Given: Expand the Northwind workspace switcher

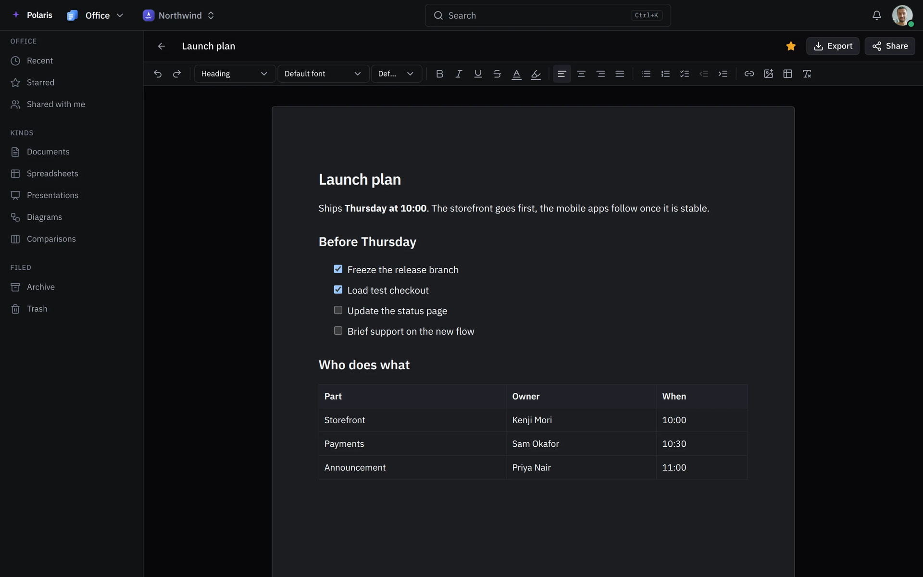Looking at the screenshot, I should point(179,15).
